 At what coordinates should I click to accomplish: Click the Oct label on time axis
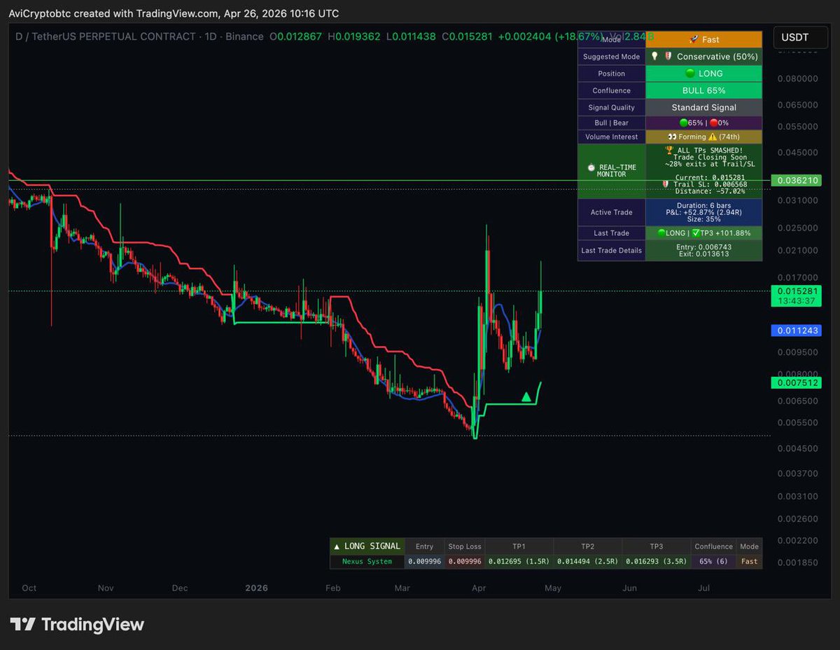coord(29,588)
